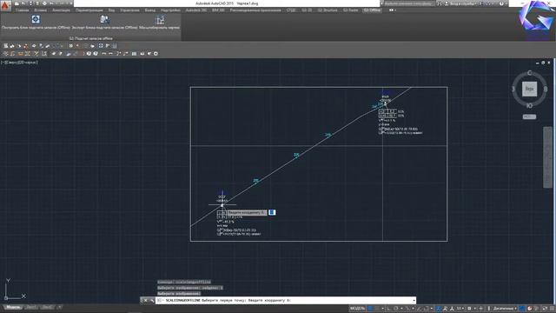Image resolution: width=556 pixels, height=313 pixels.
Task: Open the [-] viewport controls menu
Action: coord(3,63)
